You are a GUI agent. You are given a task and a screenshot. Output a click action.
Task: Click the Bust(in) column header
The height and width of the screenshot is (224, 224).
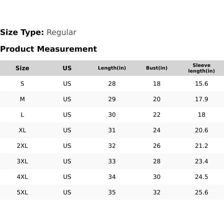point(157,68)
